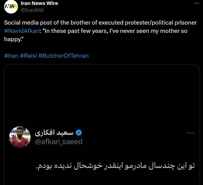Screen dimensions: 203x185
Task: Click the @IranNW handle
Action: (32, 10)
